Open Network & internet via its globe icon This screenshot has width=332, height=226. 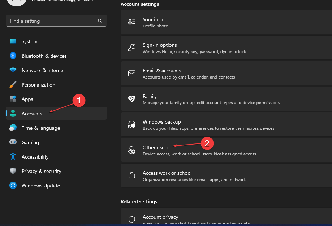click(x=13, y=70)
